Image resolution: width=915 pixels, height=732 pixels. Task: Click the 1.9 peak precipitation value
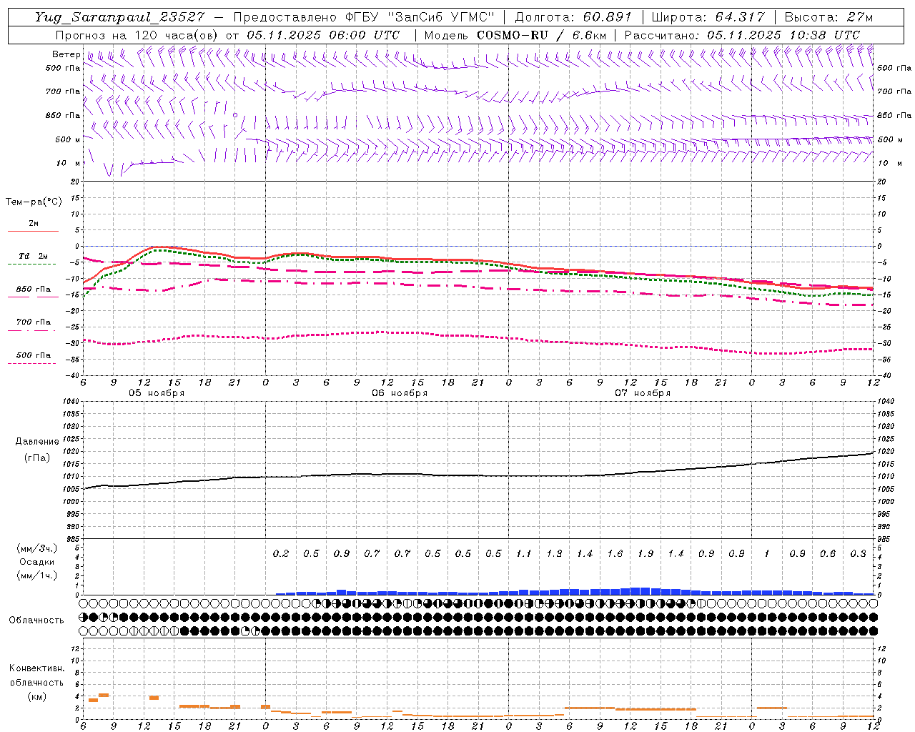(x=646, y=553)
